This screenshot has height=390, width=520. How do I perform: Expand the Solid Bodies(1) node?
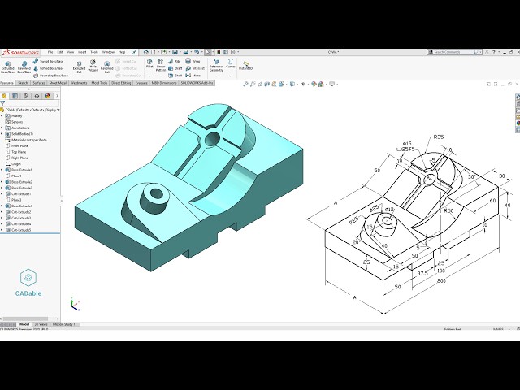2,134
